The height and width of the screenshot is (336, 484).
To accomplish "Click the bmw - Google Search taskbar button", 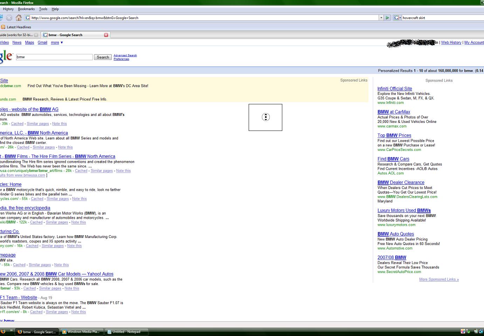I will [x=37, y=332].
